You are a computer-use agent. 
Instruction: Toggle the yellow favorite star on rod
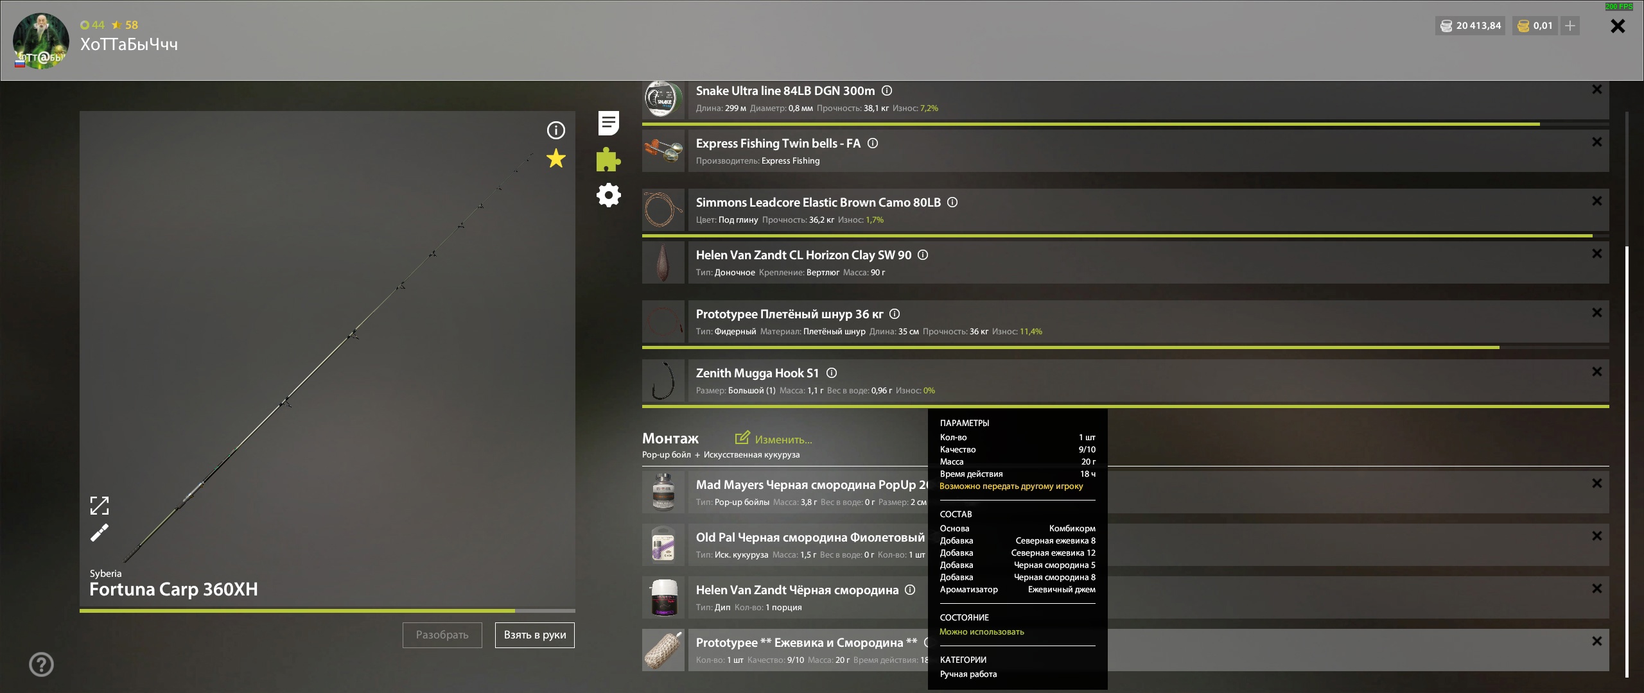[x=555, y=158]
